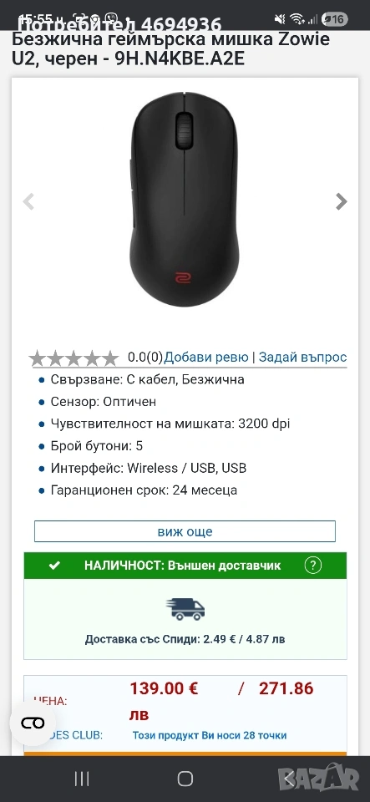This screenshot has height=802, width=370.
Task: Go to previous product image arrow
Action: (x=28, y=201)
